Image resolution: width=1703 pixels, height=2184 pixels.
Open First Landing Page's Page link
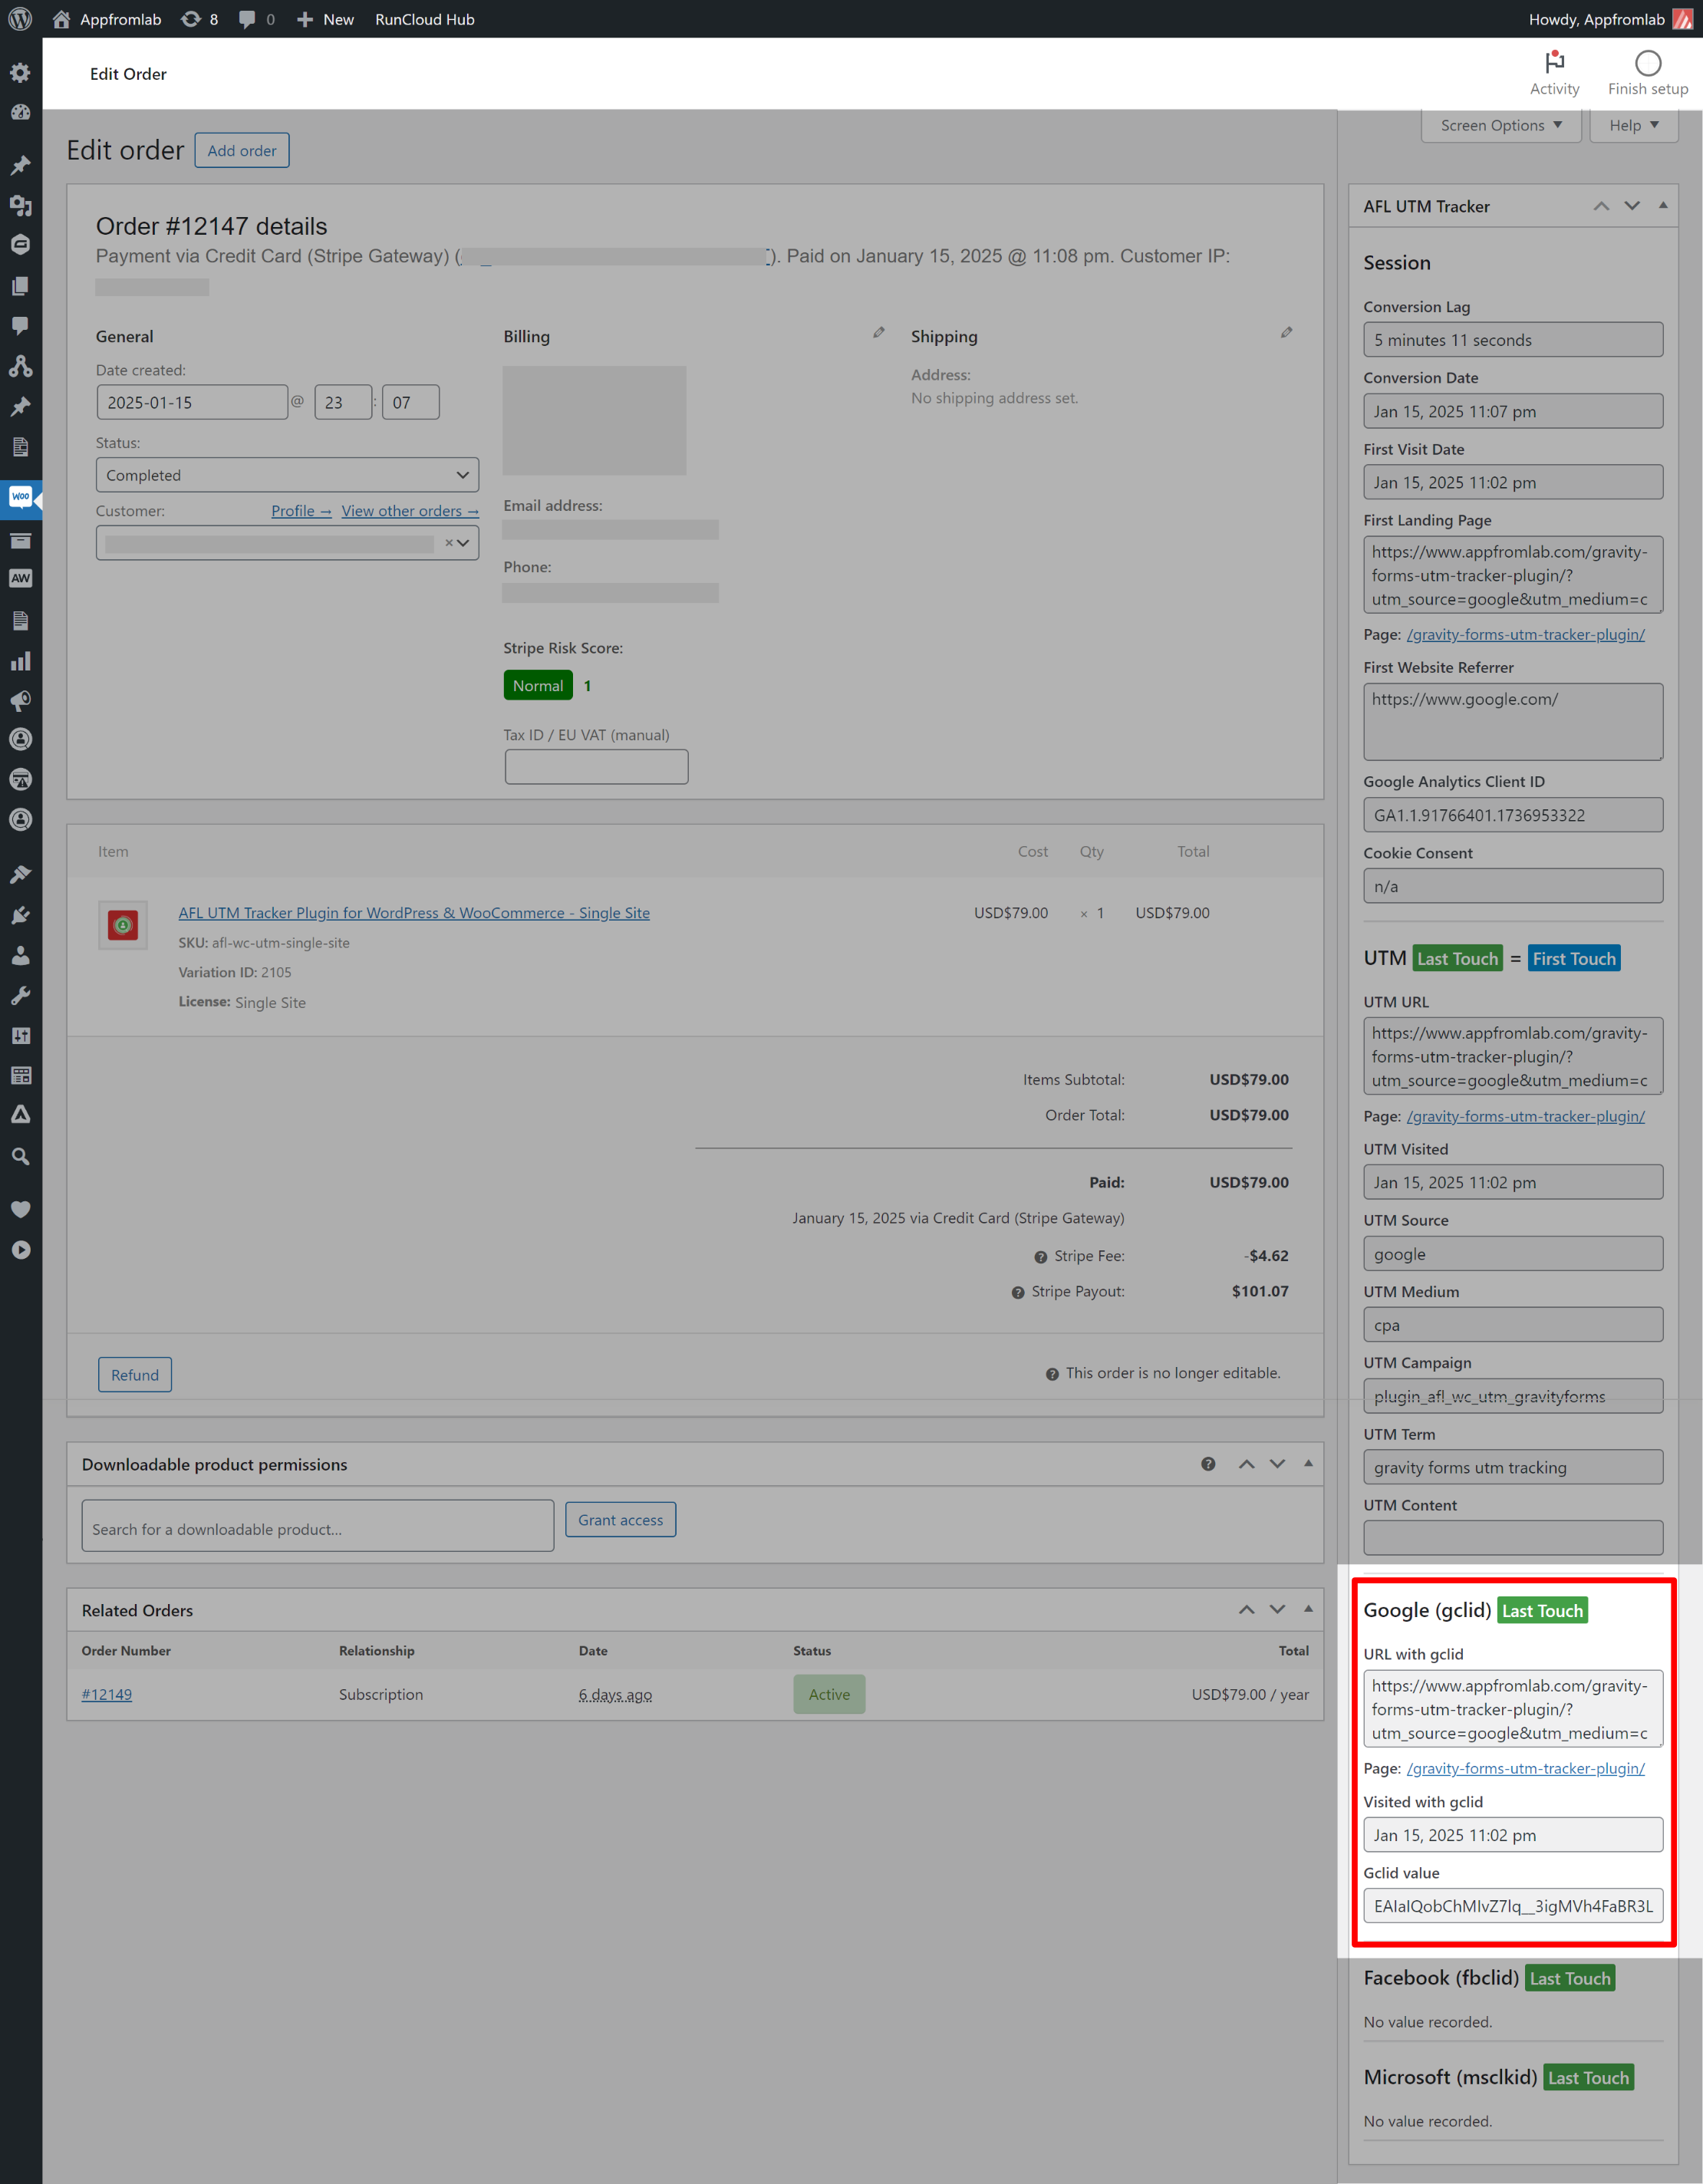(x=1525, y=635)
